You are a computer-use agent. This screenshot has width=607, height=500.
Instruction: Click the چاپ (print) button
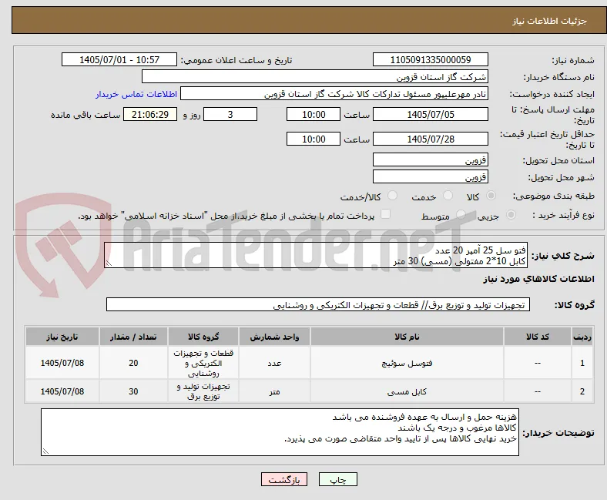coord(338,480)
